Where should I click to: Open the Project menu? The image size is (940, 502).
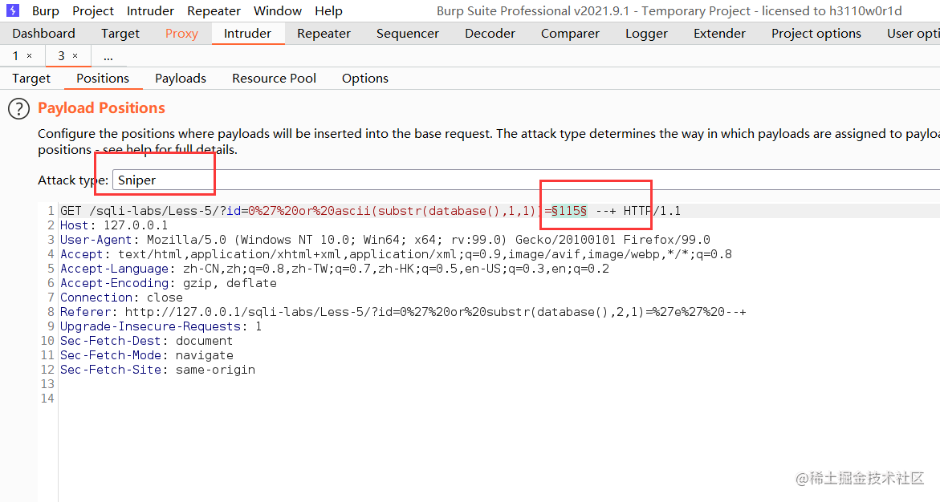point(93,10)
